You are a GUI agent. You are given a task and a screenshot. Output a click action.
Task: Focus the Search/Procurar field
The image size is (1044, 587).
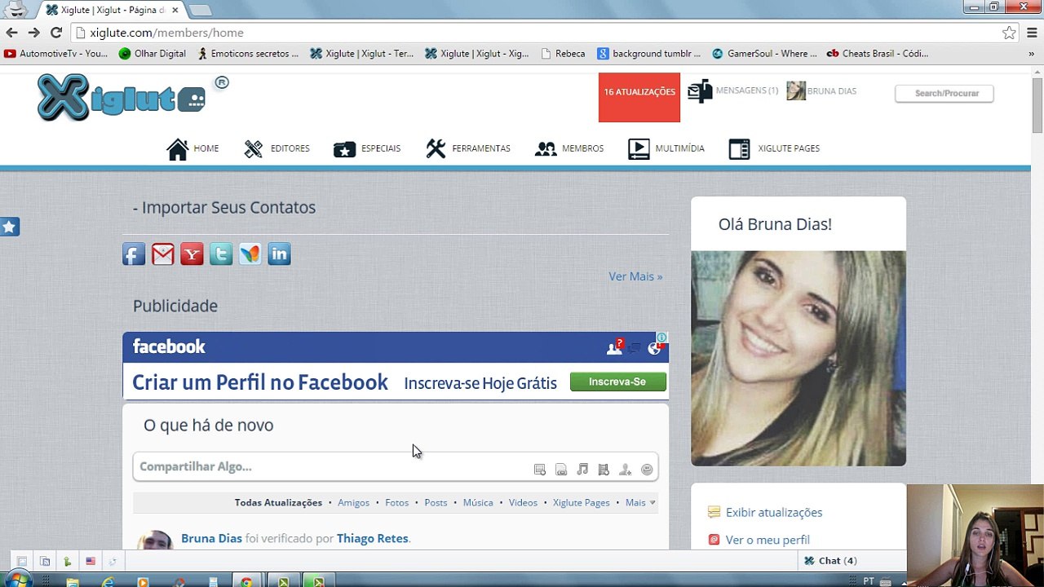[x=944, y=93]
